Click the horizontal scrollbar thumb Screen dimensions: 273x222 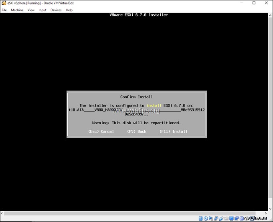click(x=130, y=213)
